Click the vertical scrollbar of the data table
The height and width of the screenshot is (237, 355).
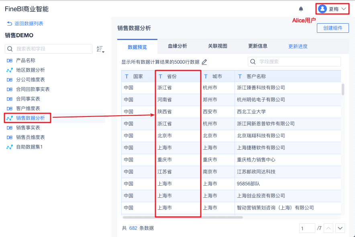(343, 89)
